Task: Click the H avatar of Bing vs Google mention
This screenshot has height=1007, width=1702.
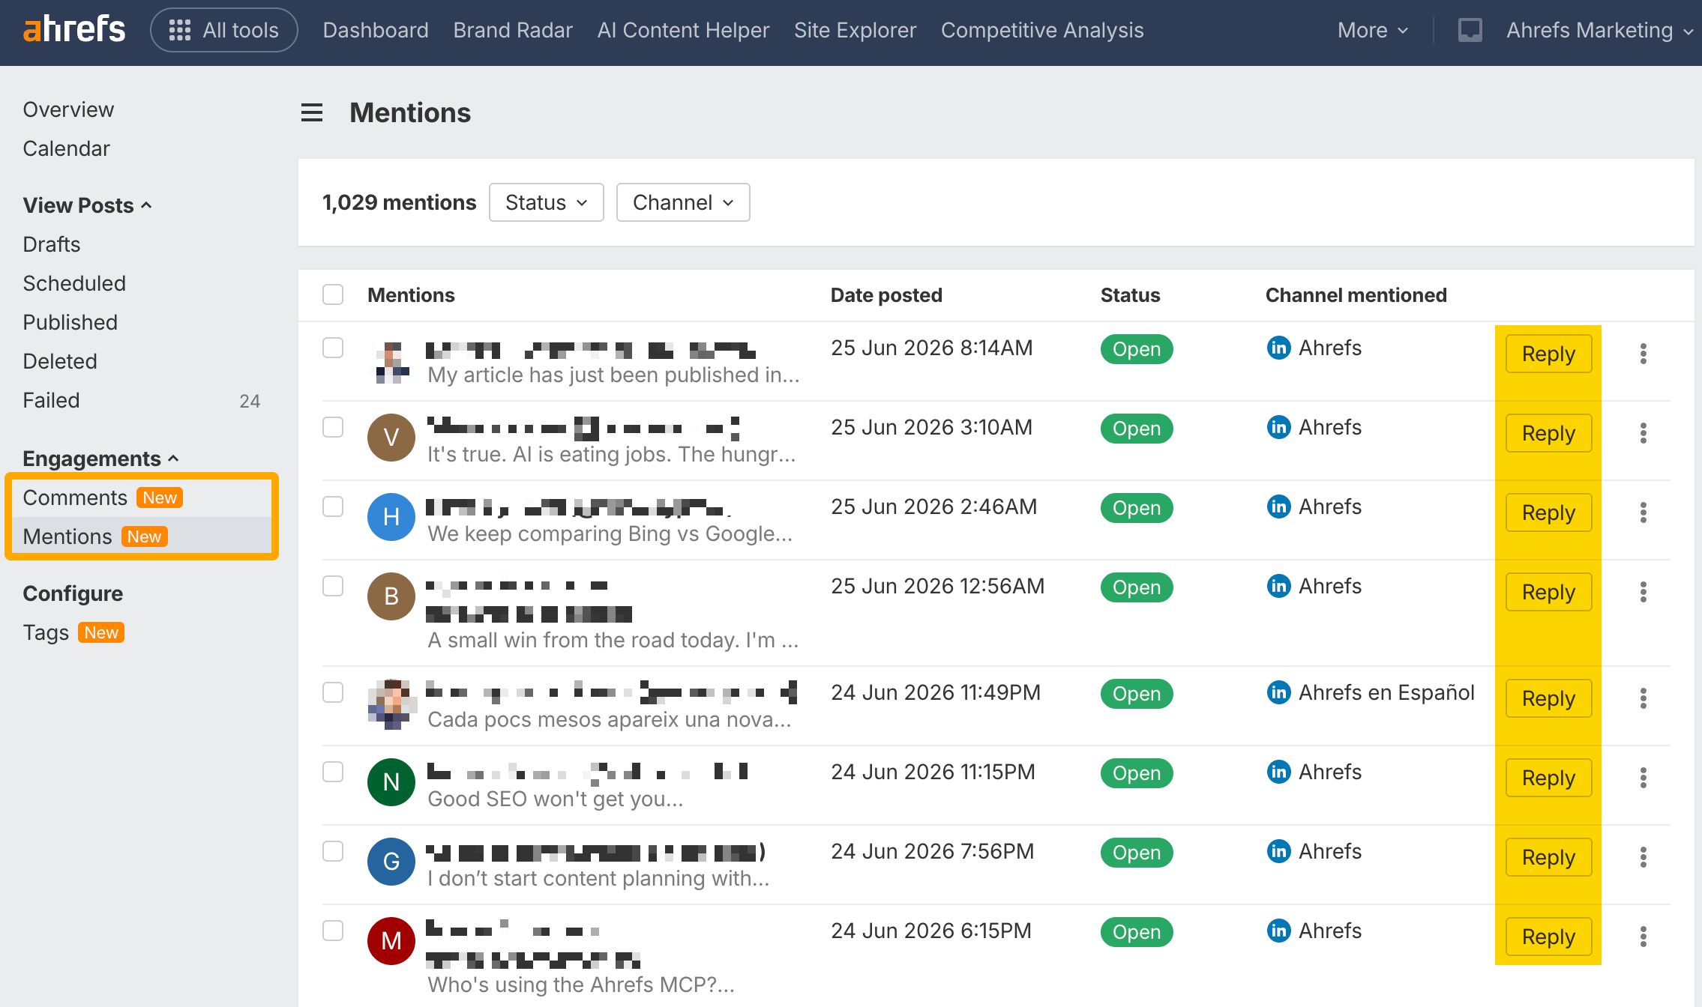Action: (x=391, y=517)
